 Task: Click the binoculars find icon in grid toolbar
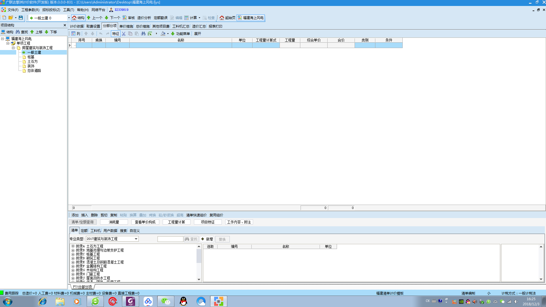pyautogui.click(x=143, y=34)
